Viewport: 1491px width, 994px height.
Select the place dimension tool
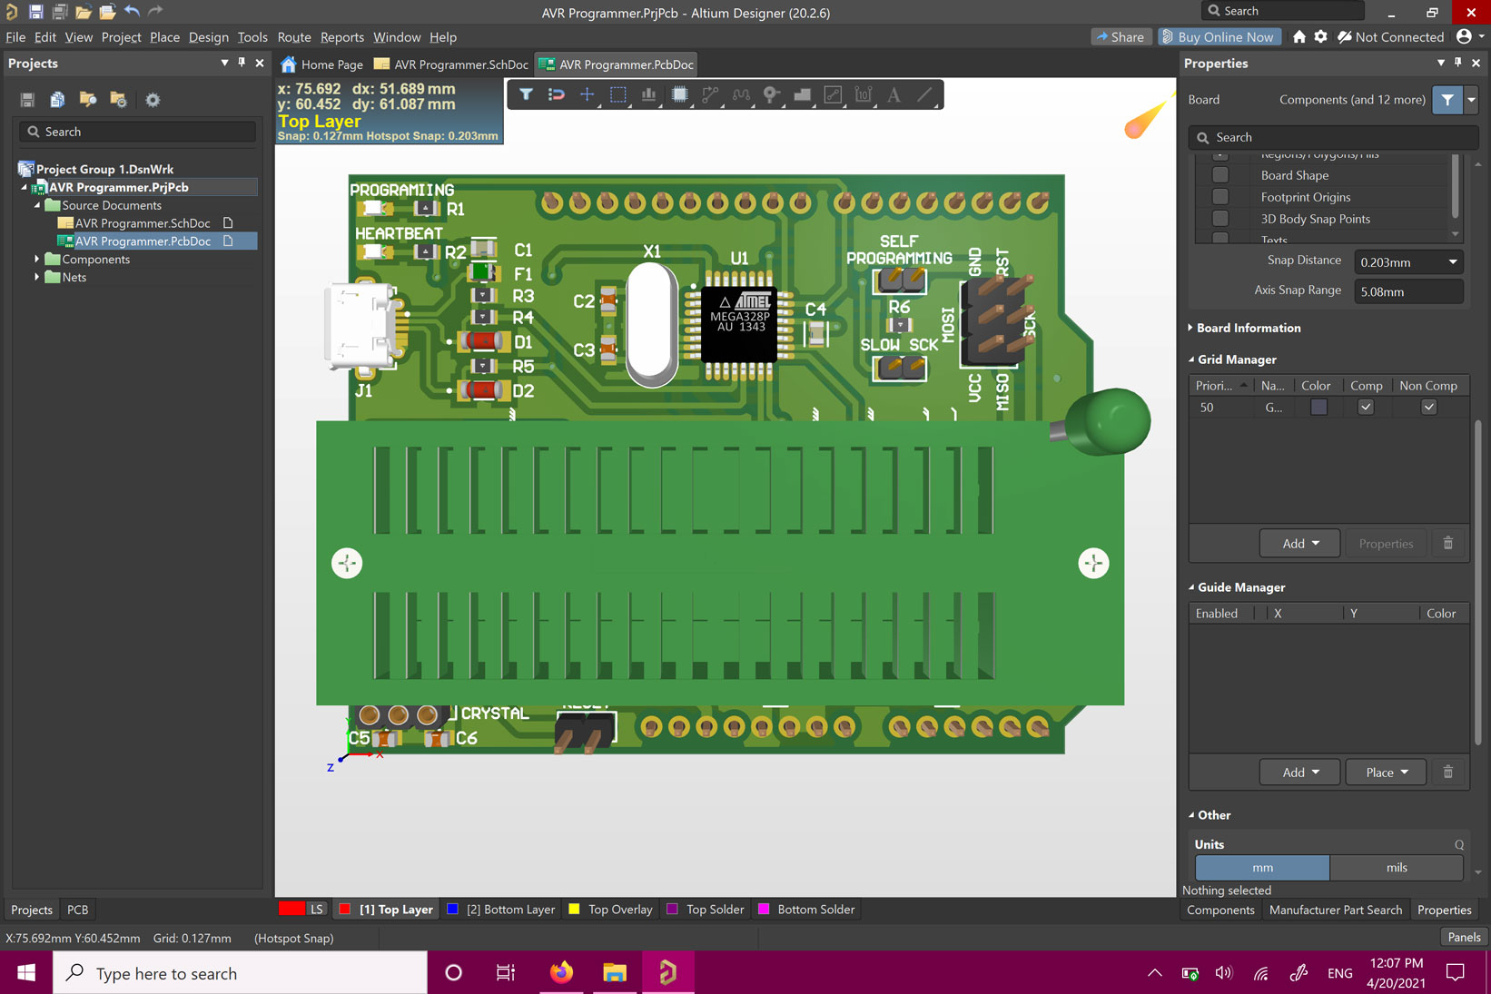point(864,94)
